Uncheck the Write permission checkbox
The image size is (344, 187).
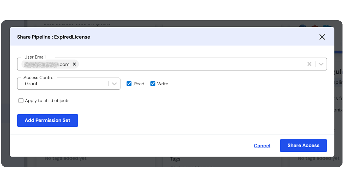click(153, 84)
